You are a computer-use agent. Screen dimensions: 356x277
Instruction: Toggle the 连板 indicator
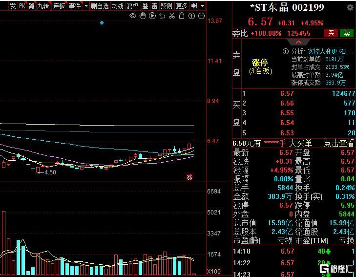tap(59, 6)
